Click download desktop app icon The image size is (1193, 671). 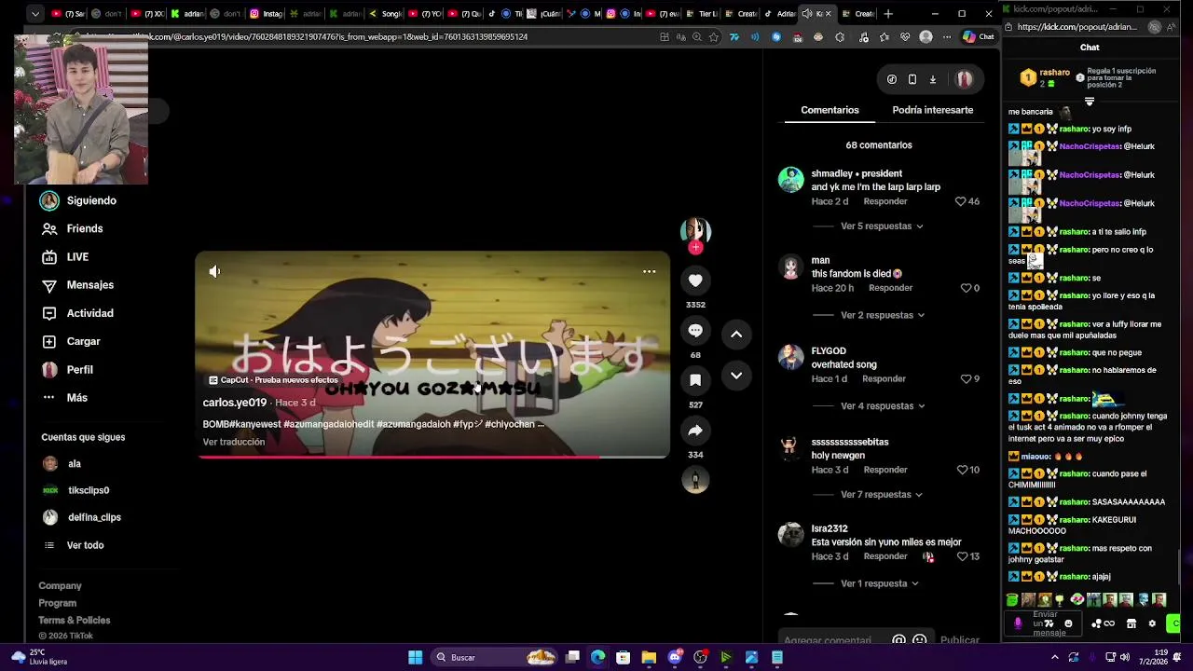coord(933,79)
